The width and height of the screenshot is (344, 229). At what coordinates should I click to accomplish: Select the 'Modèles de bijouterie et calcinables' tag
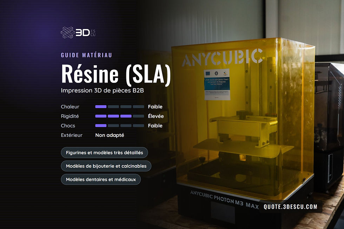(106, 166)
